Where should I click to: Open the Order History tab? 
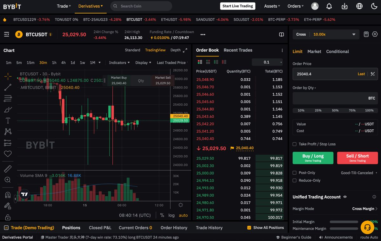click(x=174, y=228)
